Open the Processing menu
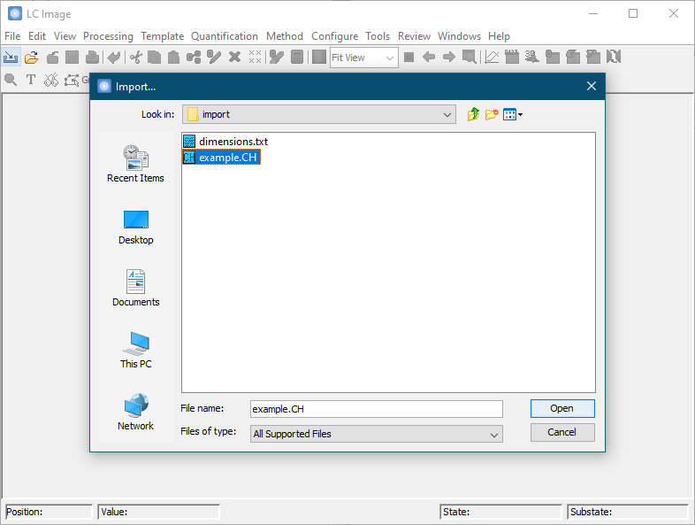 (108, 36)
